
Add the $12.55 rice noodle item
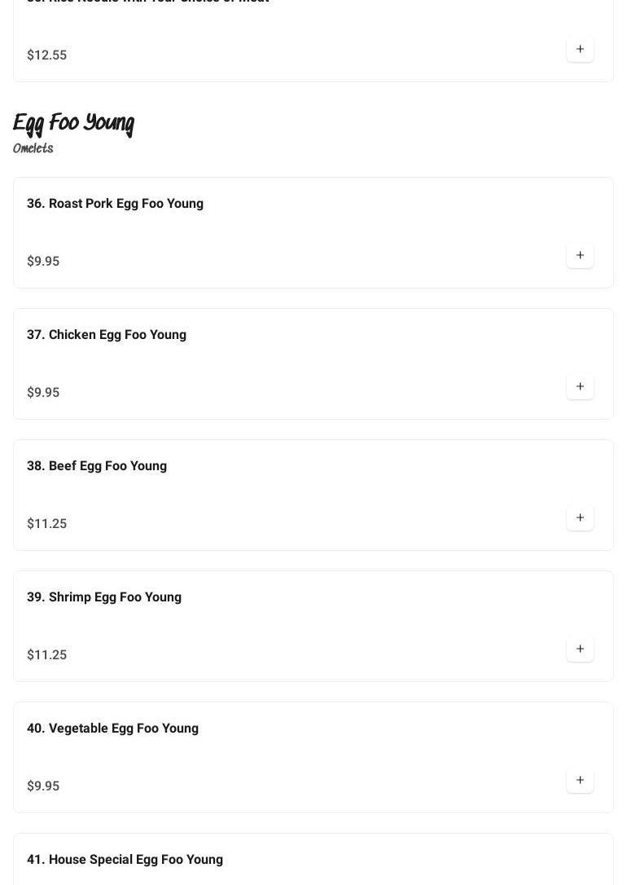pos(580,50)
